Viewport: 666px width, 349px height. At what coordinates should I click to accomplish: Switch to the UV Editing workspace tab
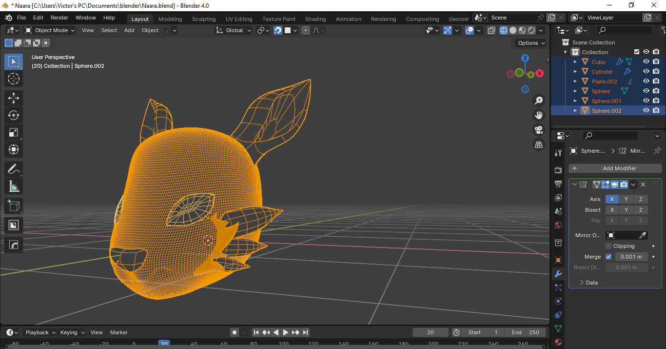tap(239, 19)
